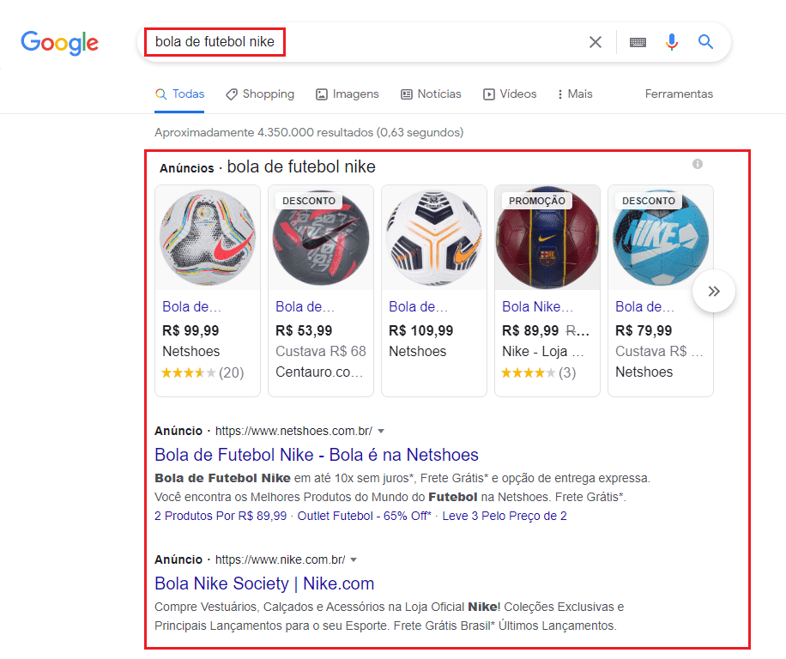Select the Vídeos tab
Viewport: 786px width, 659px height.
pyautogui.click(x=510, y=94)
